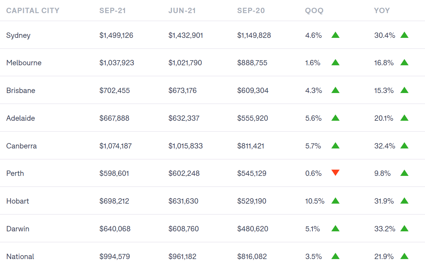Click Darwin's QOQ green triangle icon
This screenshot has width=425, height=268.
(x=335, y=229)
